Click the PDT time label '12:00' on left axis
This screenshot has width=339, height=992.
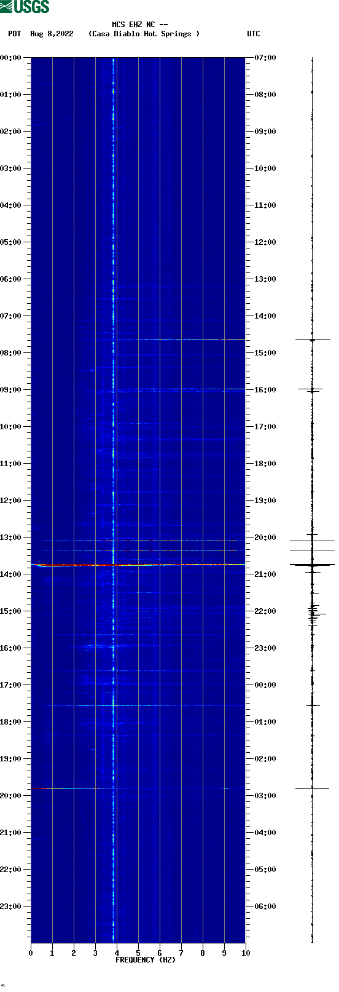point(11,501)
